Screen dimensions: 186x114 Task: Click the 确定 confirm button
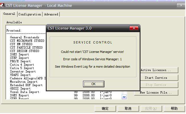[105, 109]
